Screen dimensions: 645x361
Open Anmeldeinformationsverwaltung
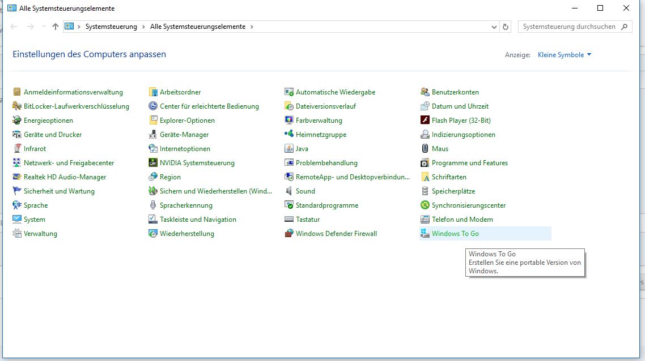click(x=73, y=92)
